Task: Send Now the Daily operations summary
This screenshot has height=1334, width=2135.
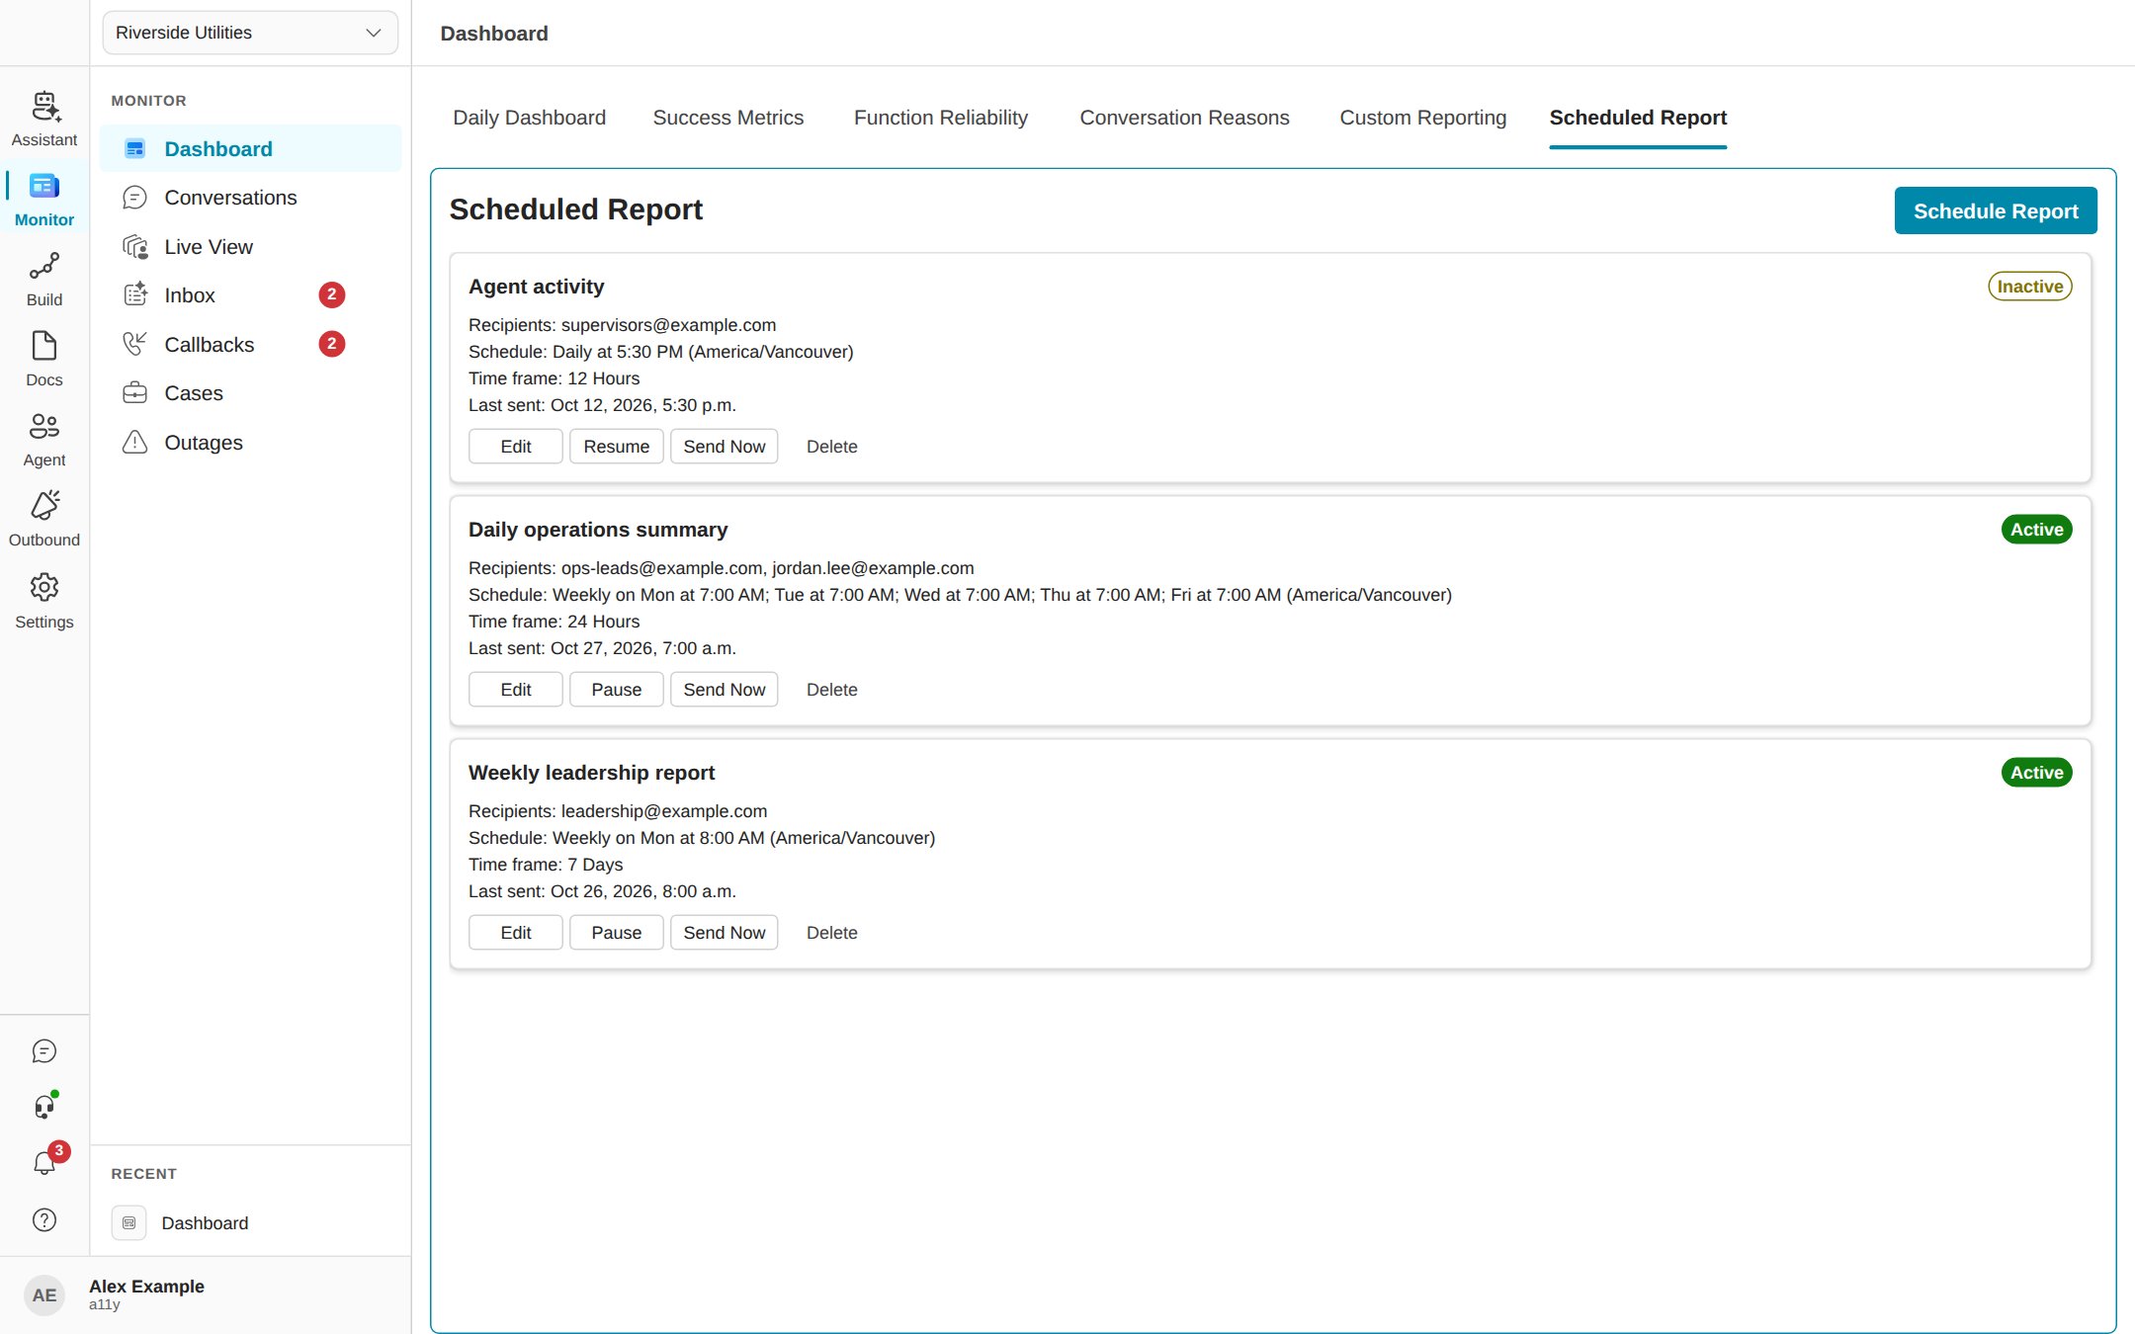Action: (724, 690)
